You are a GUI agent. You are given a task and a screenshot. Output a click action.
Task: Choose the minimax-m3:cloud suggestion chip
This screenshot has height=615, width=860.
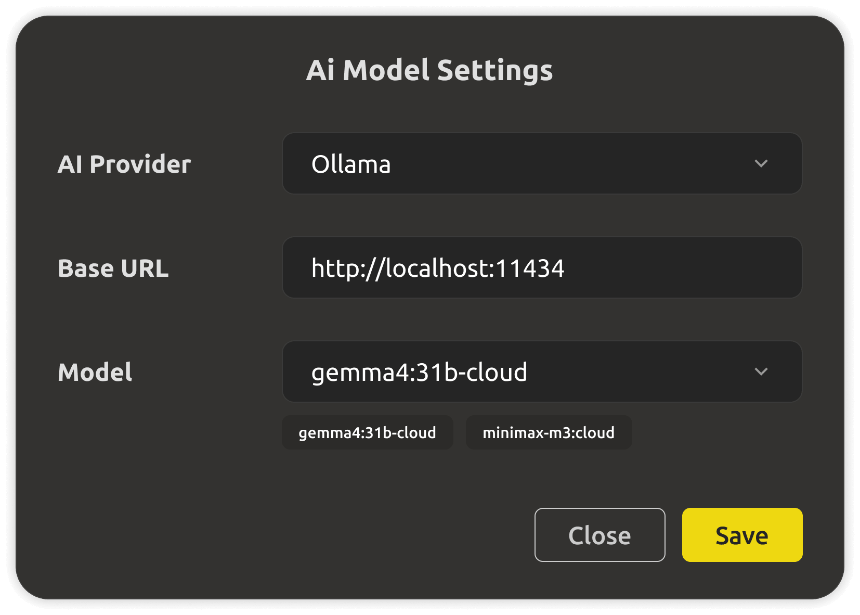point(549,432)
